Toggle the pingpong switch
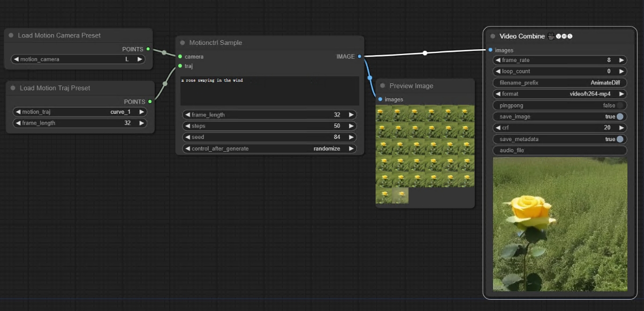 (x=620, y=105)
